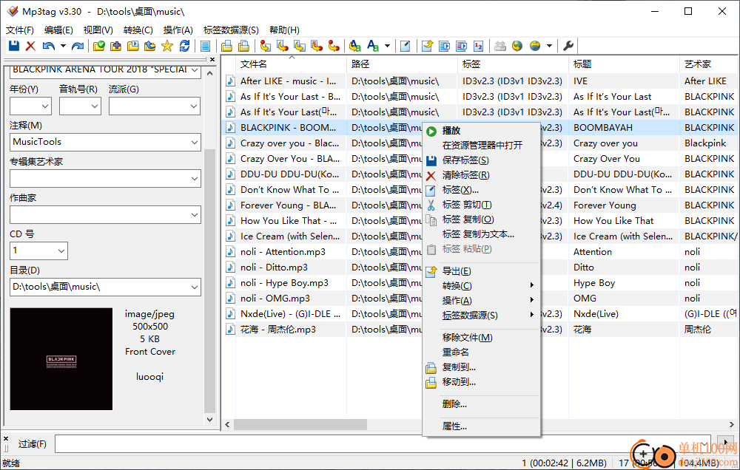Click the Actions 'Aa' icon with yellow
This screenshot has height=470, width=740.
[355, 46]
